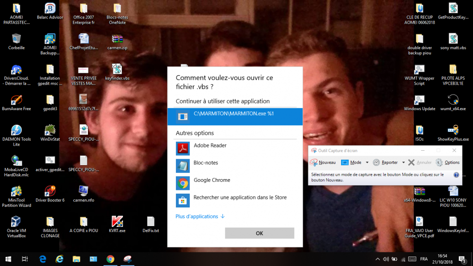This screenshot has width=473, height=266.
Task: Select Adobe Reader to open the file
Action: [210, 146]
